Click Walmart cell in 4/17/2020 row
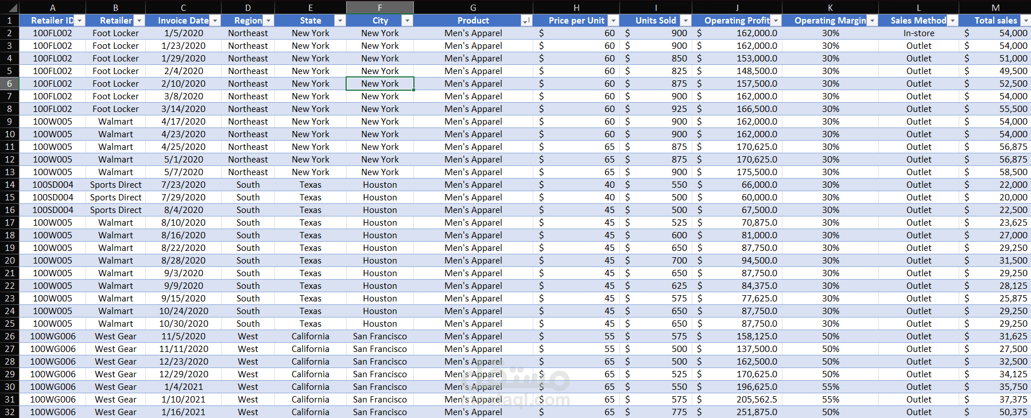The image size is (1031, 418). (116, 121)
